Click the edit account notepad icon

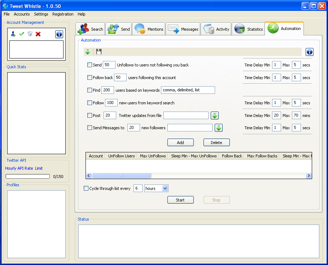[x=30, y=34]
